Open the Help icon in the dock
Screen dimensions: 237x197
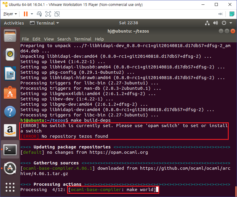pyautogui.click(x=10, y=112)
